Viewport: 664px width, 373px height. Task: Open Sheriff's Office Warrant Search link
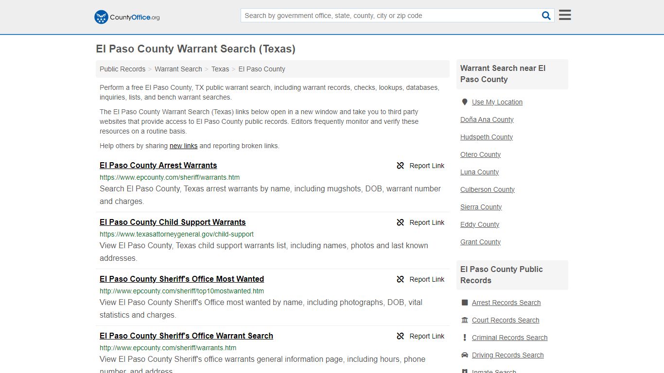[186, 336]
